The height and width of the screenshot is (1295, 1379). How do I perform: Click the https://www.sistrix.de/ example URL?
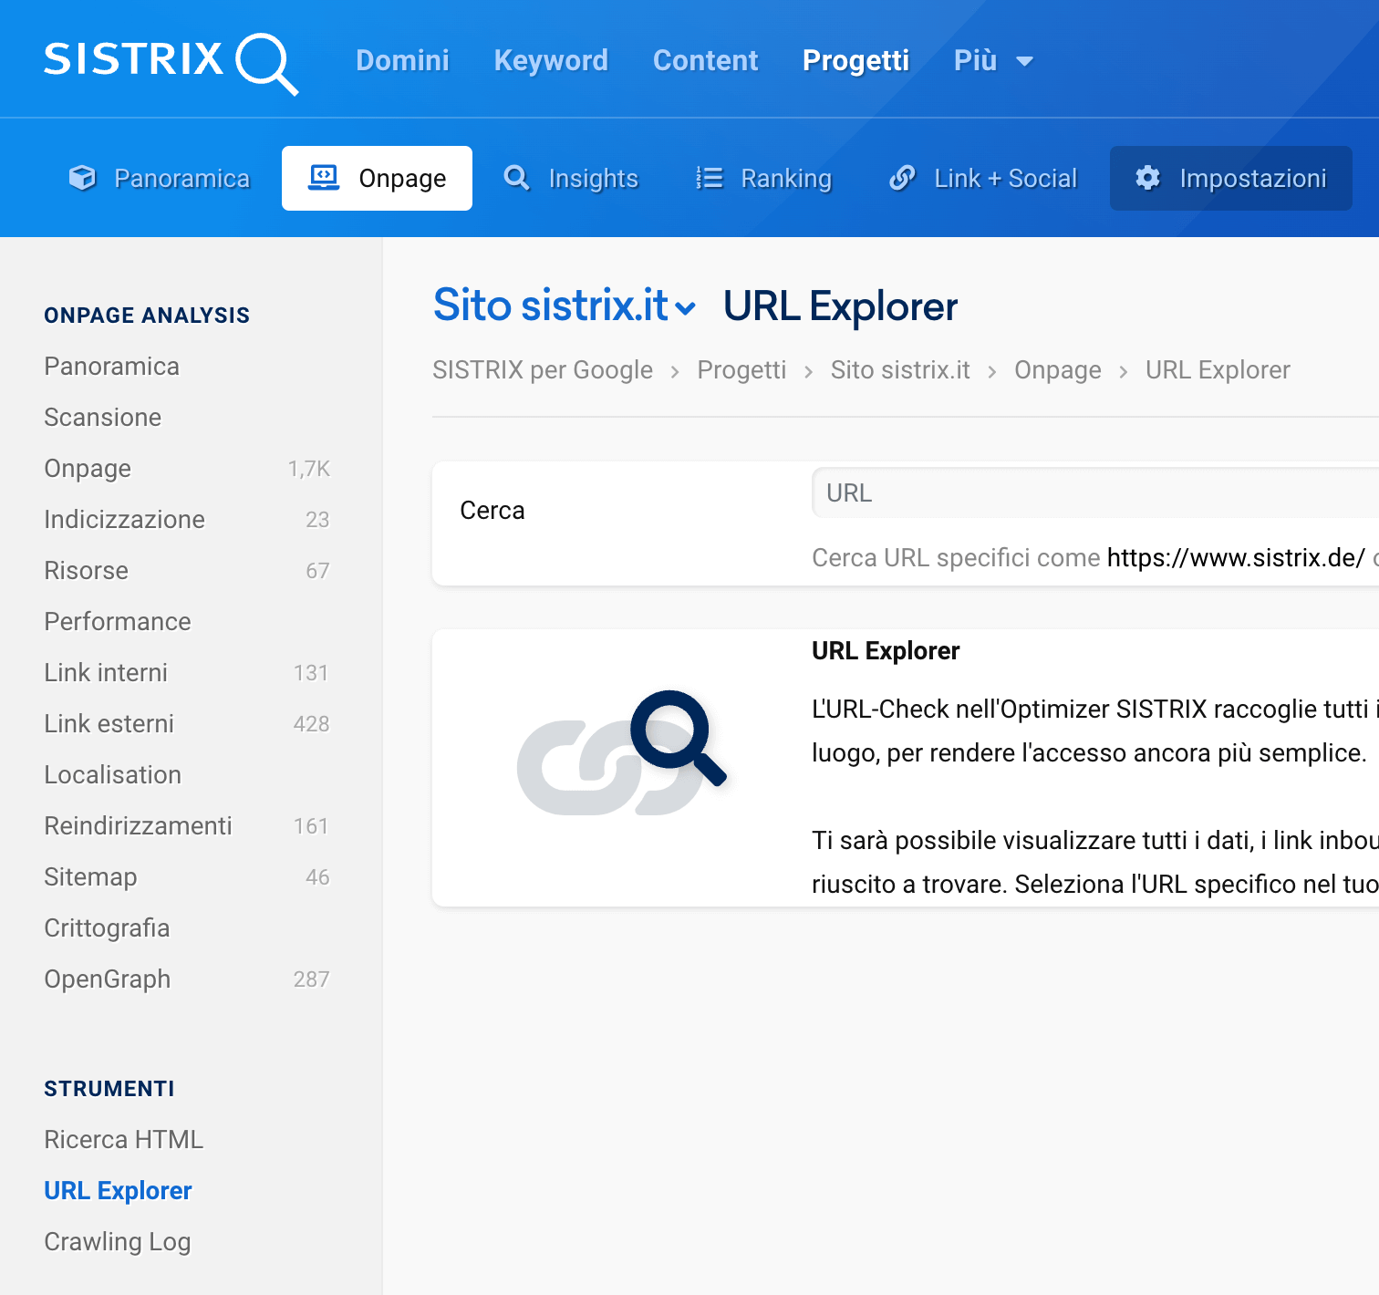(1236, 558)
